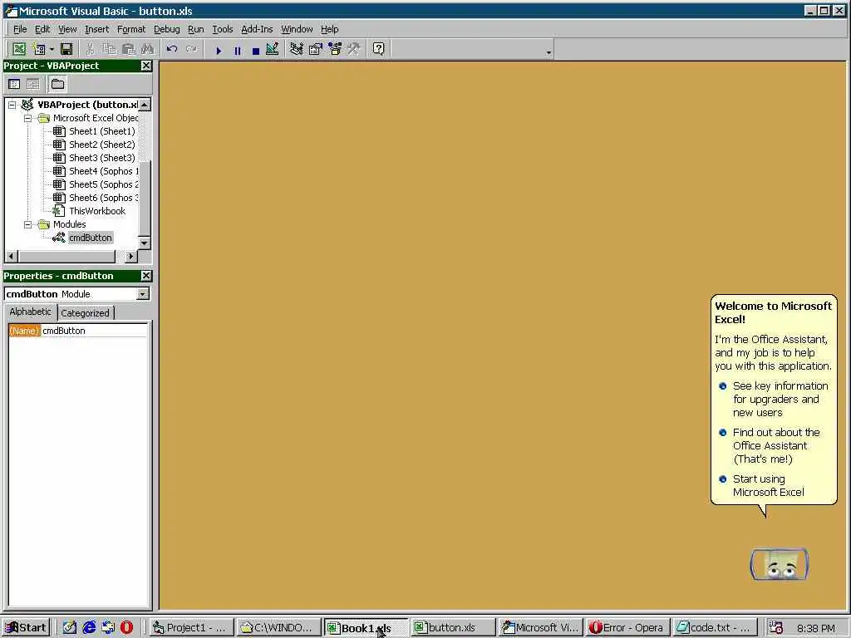Click project tree scroll right arrow

pos(130,256)
